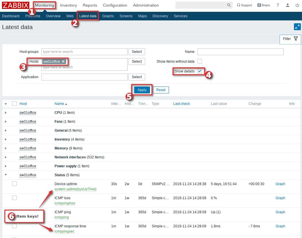Uncheck the Show details checkbox
302x238 pixels.
click(200, 71)
